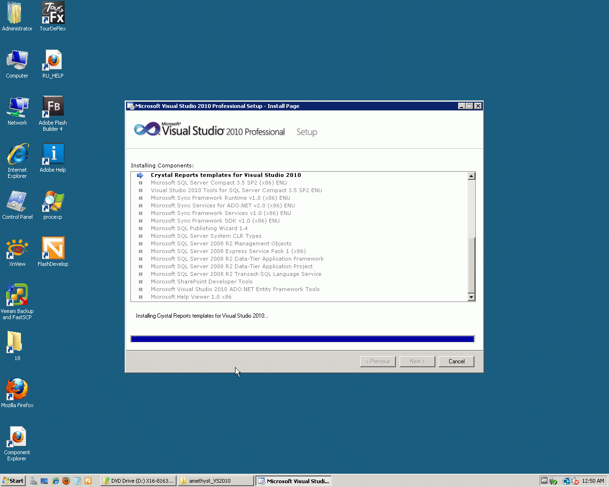Launch the procexp desktop shortcut
The image size is (609, 487).
click(x=53, y=205)
